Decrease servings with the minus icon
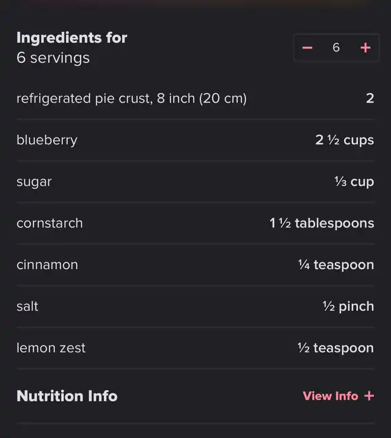 [x=307, y=48]
